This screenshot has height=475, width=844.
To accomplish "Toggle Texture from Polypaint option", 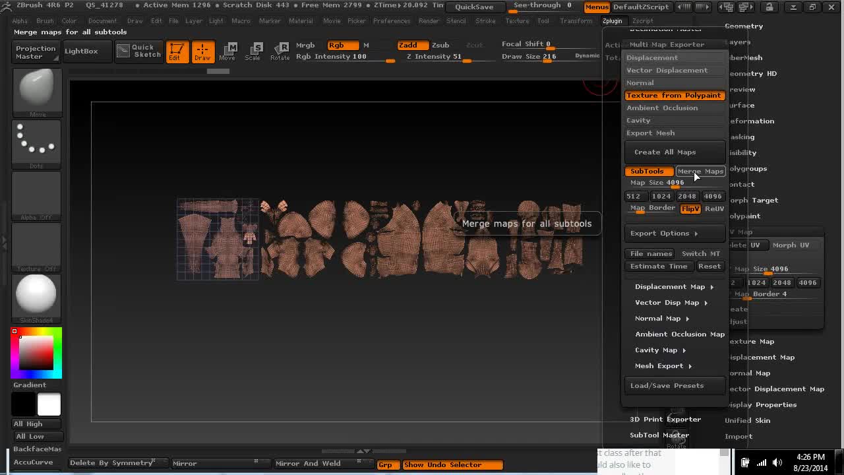I will coord(675,95).
